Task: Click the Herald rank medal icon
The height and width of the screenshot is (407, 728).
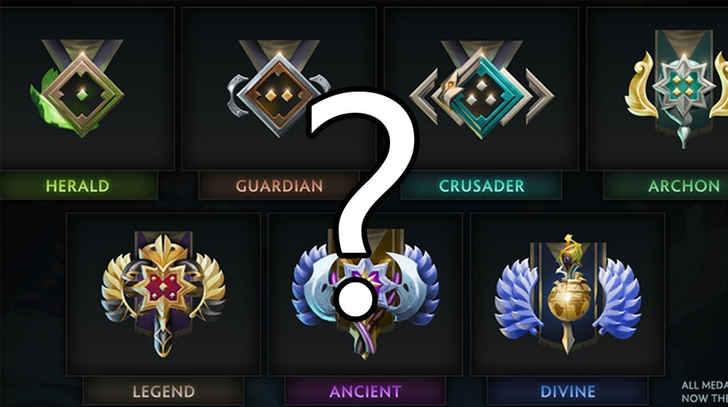Action: (78, 88)
